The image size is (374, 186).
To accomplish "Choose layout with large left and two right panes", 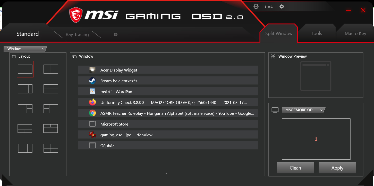I will tap(25, 109).
